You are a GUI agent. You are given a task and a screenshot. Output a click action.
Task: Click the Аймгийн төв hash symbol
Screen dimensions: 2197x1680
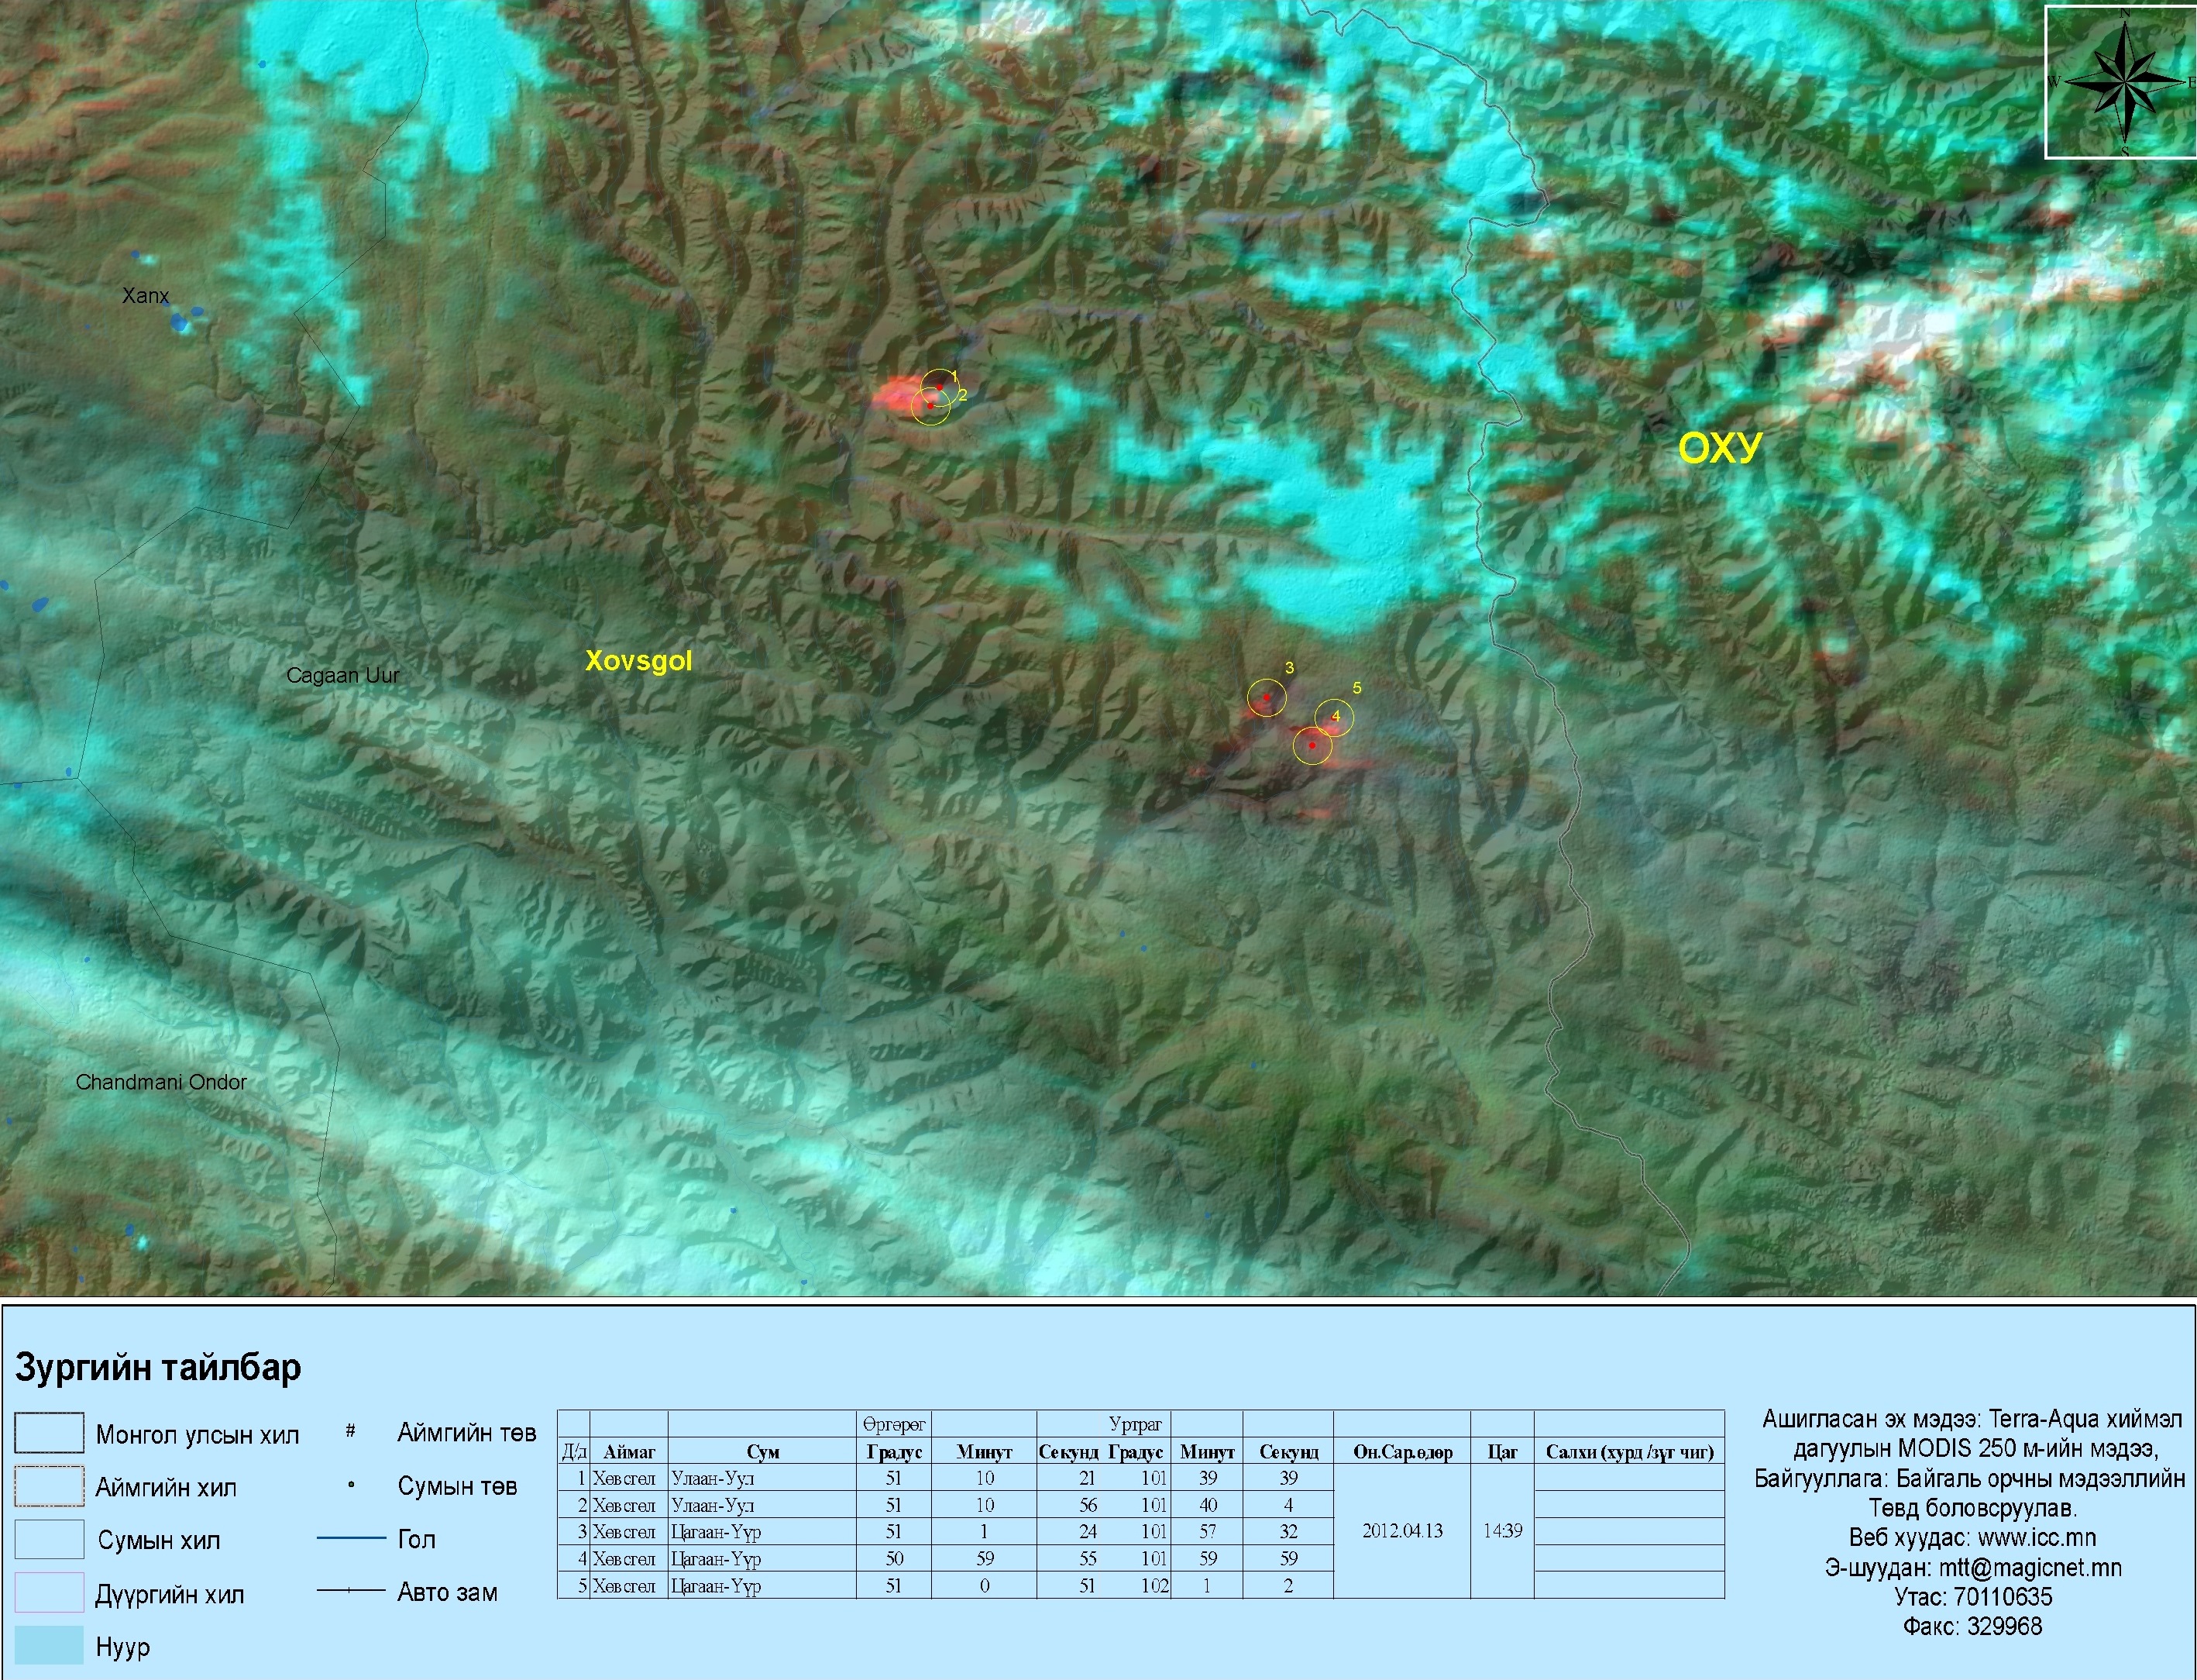coord(351,1431)
